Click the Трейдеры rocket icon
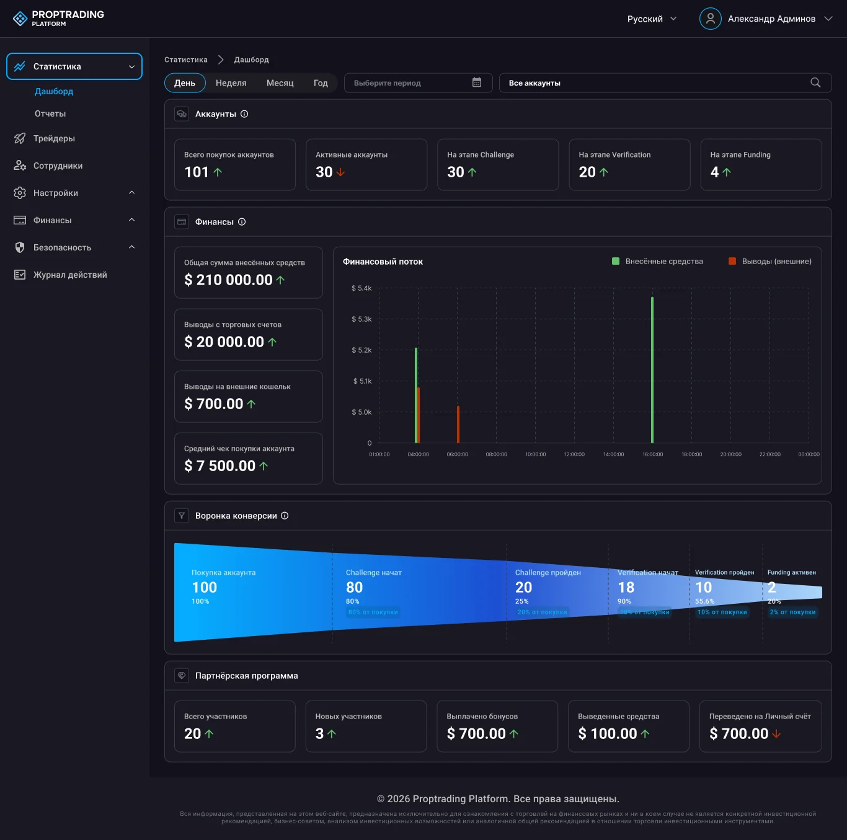Image resolution: width=847 pixels, height=840 pixels. coord(20,138)
